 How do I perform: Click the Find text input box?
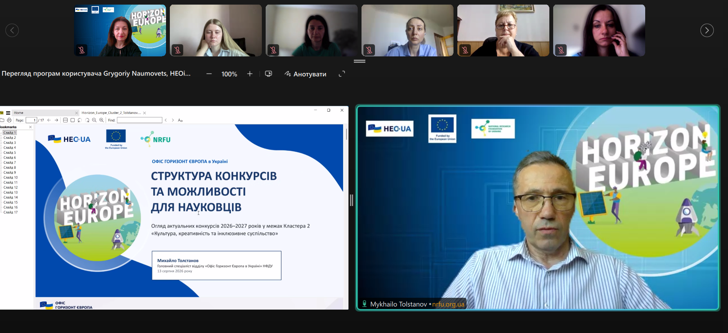tap(140, 120)
